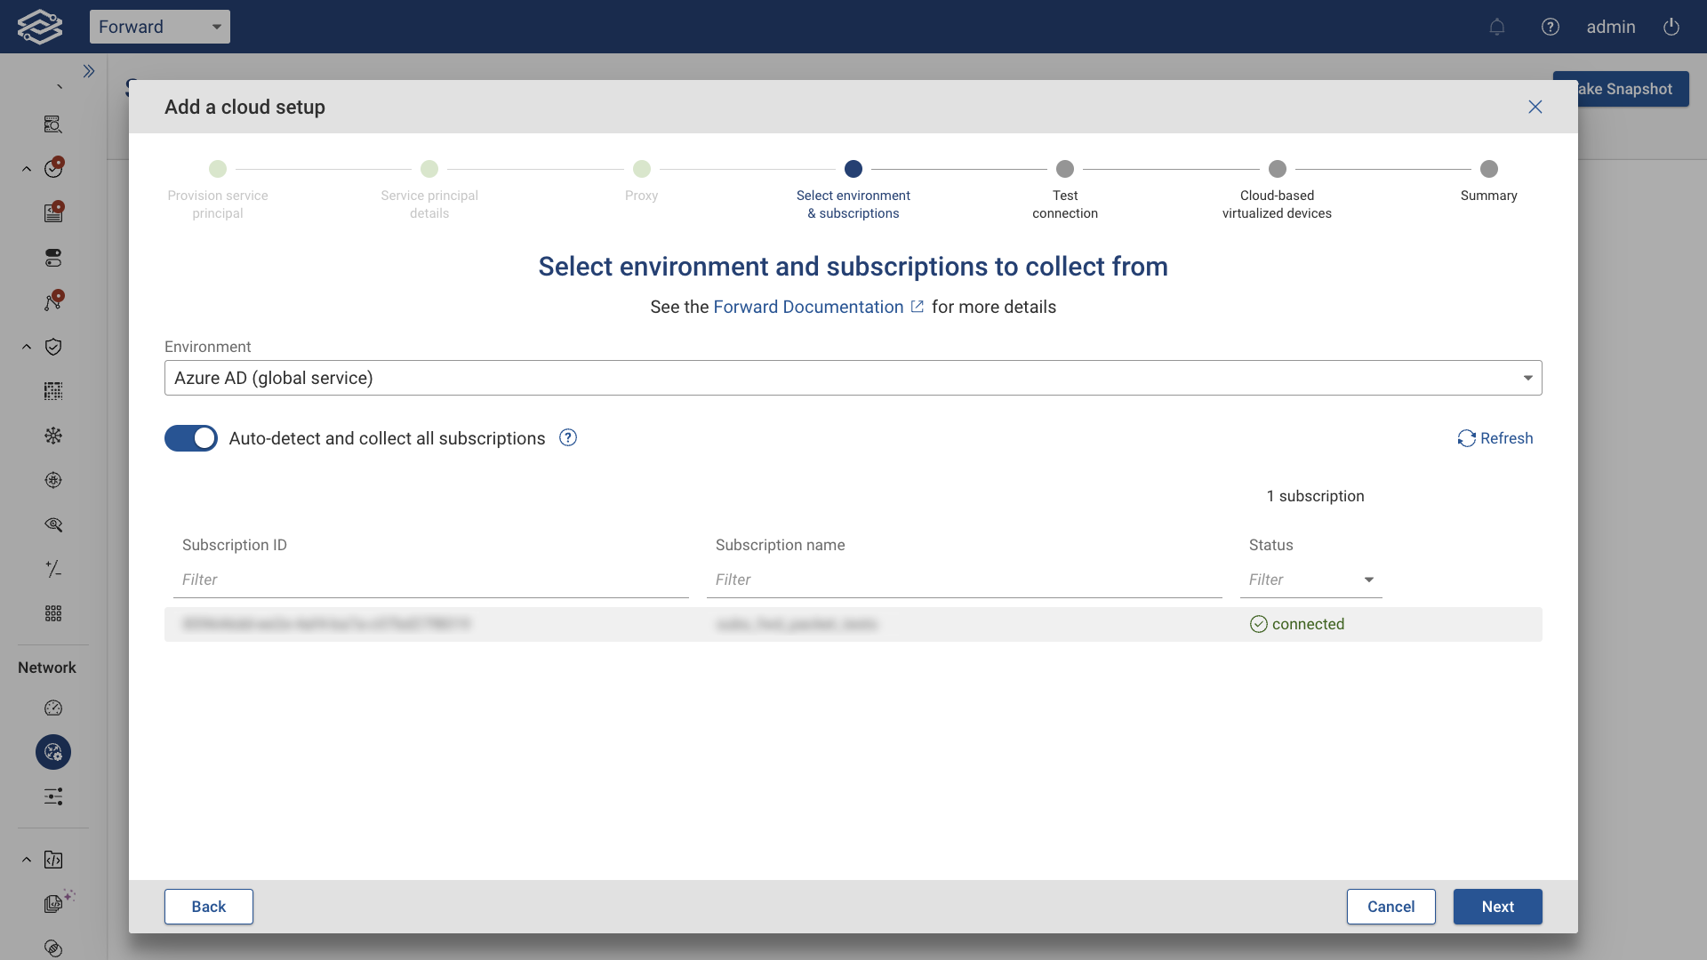The image size is (1707, 960).
Task: Open the highlighted cloud setup icon under Network
Action: click(x=53, y=752)
